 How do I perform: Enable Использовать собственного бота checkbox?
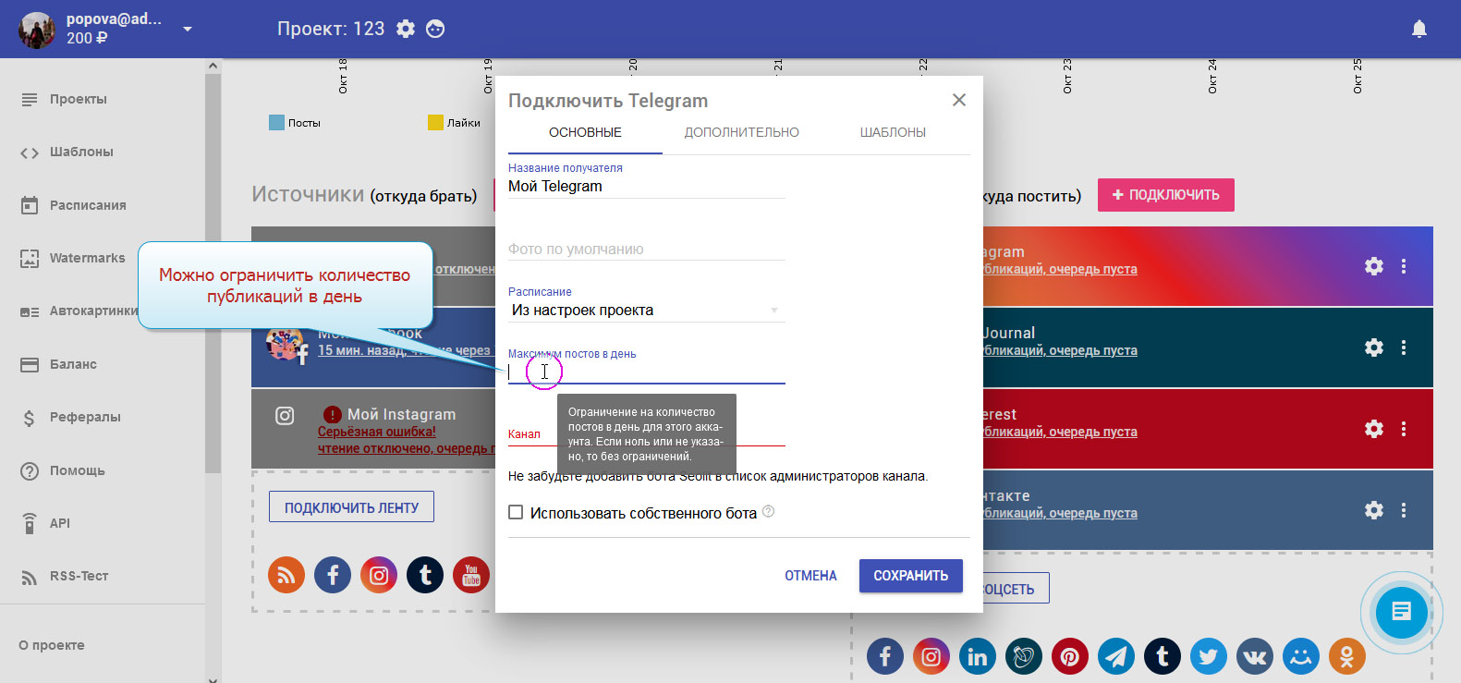tap(516, 512)
